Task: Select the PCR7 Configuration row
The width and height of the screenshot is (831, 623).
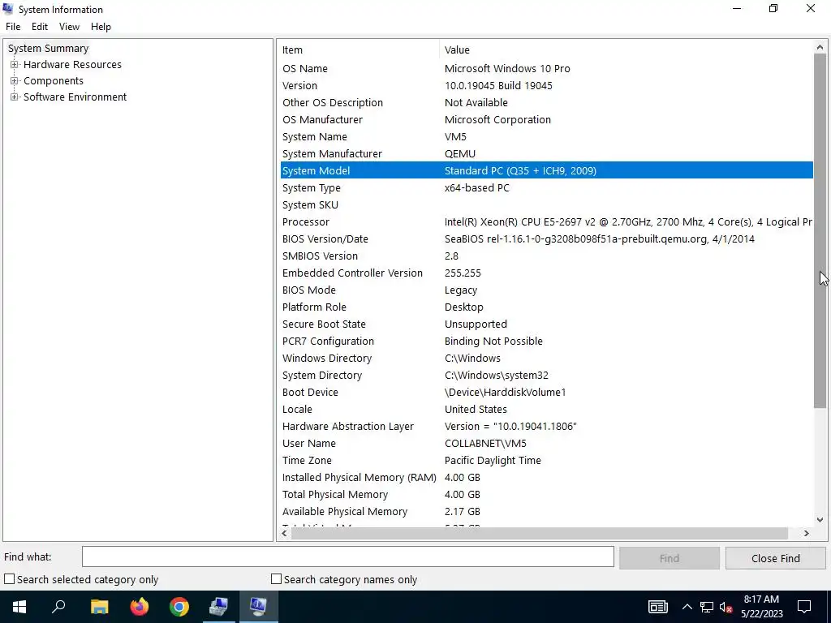Action: [546, 342]
